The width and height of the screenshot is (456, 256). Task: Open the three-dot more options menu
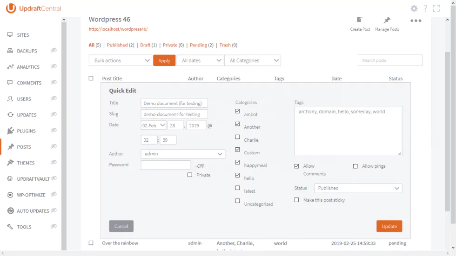(x=416, y=21)
